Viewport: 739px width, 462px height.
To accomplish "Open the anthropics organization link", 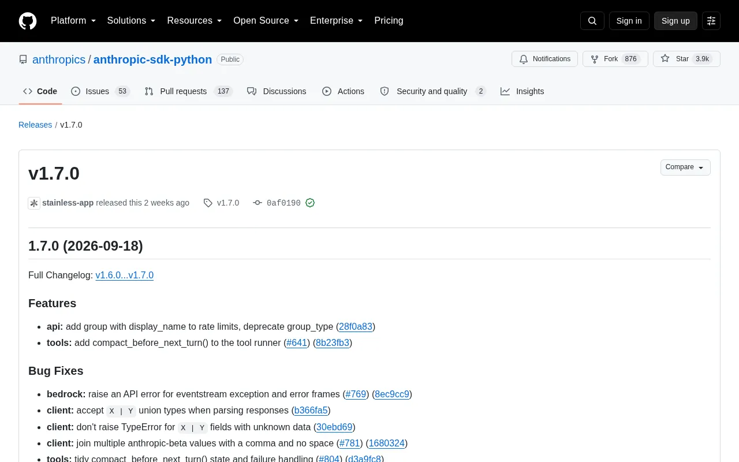I will (x=59, y=59).
